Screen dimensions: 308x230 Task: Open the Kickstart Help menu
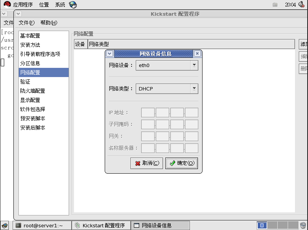[49, 23]
